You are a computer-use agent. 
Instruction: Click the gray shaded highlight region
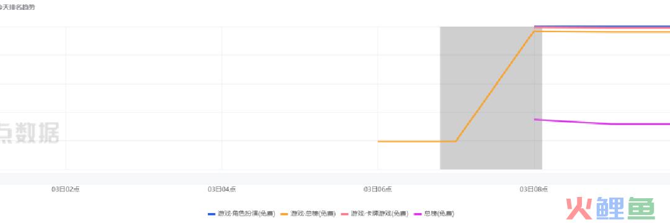[491, 98]
